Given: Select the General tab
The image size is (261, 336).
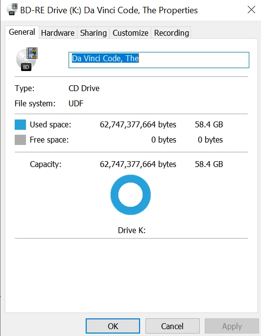Looking at the screenshot, I should [x=22, y=32].
